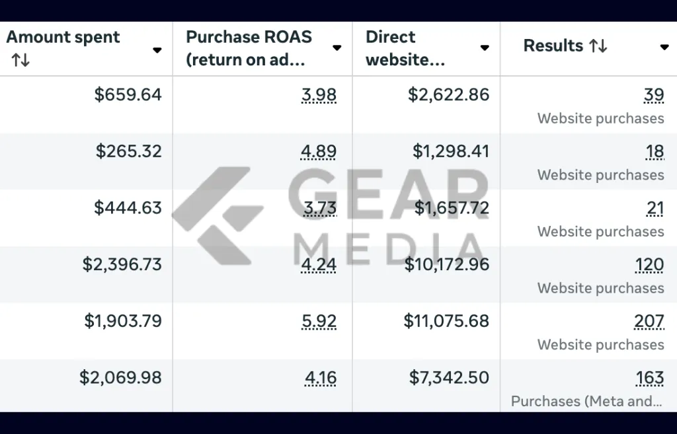Click the 120 website purchases result
Viewport: 677px width, 434px height.
point(649,264)
